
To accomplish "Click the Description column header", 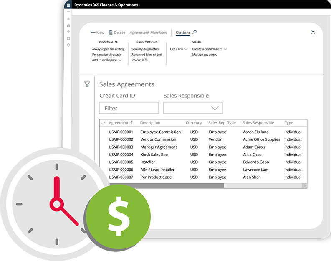I will 150,123.
